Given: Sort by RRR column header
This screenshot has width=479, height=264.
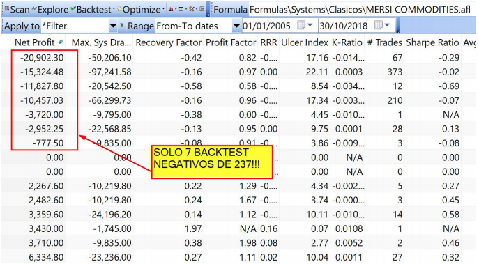Looking at the screenshot, I should 269,42.
